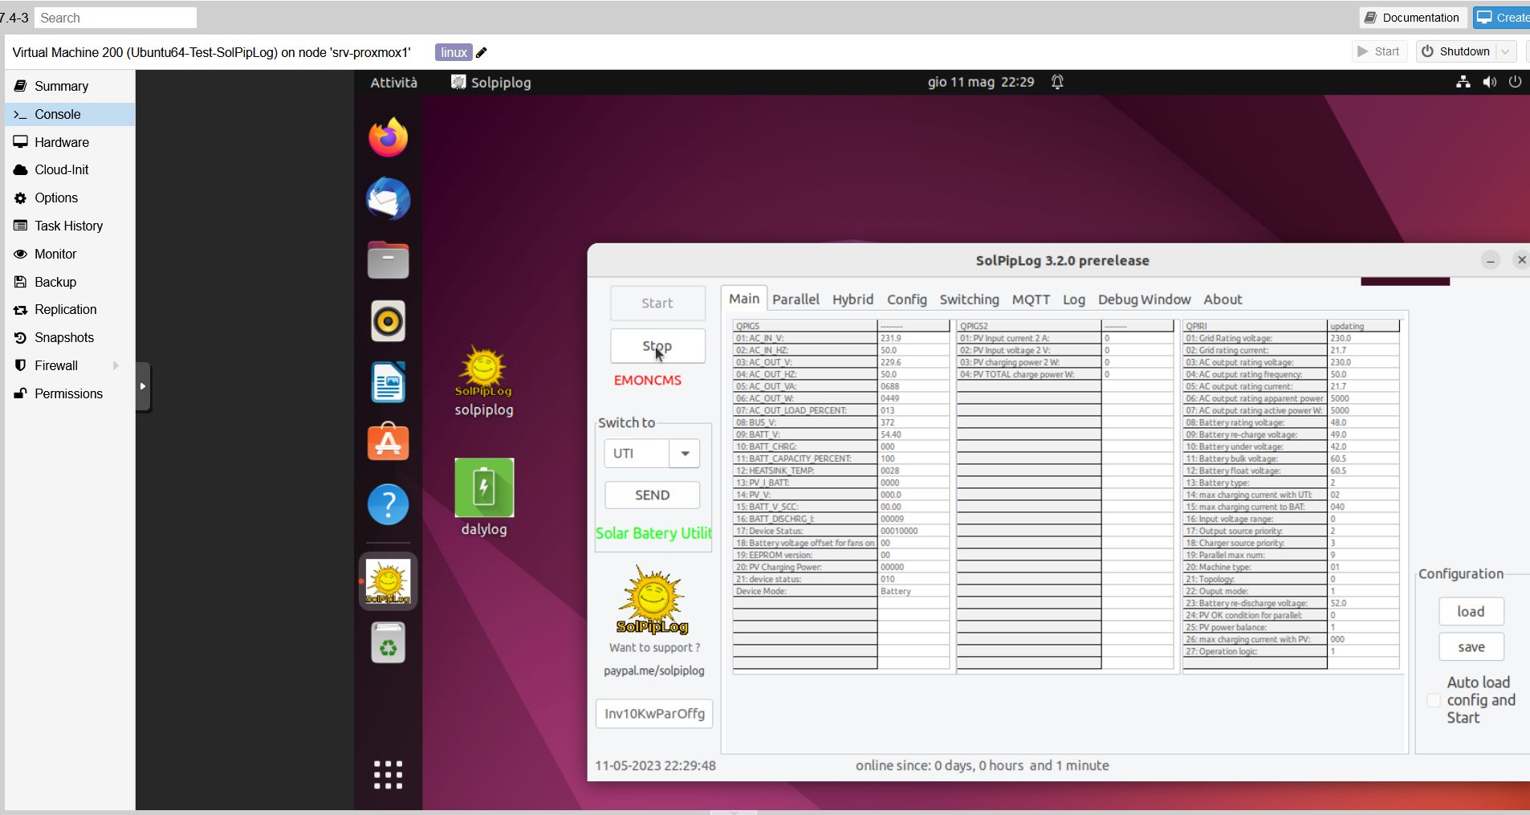Edit VM tags with pencil icon

tap(482, 53)
